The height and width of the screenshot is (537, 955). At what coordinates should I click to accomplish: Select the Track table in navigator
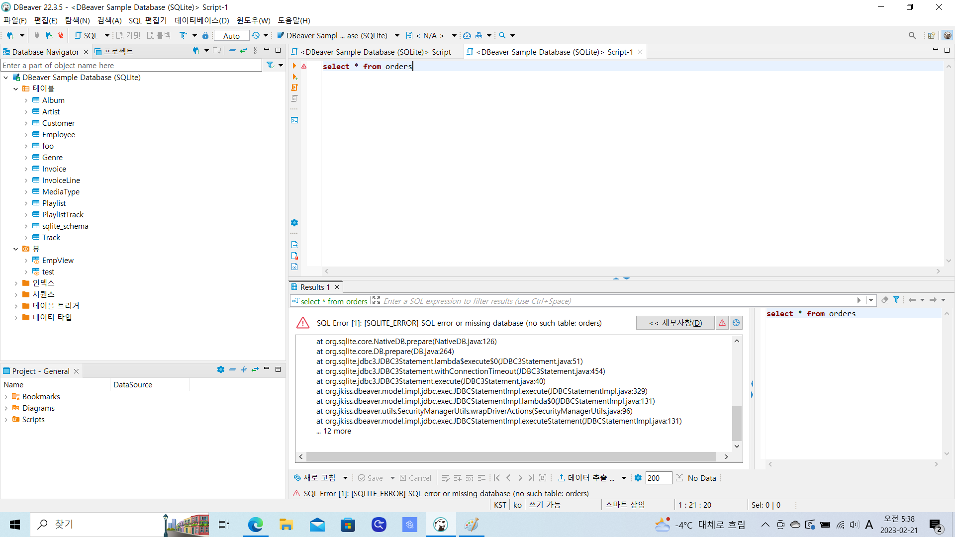point(51,238)
